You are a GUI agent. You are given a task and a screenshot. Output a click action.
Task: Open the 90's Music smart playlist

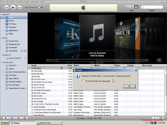tap(13, 75)
